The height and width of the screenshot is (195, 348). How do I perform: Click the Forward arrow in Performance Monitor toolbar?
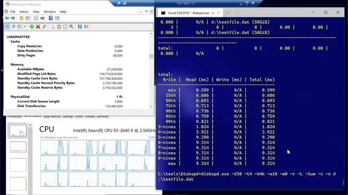click(13, 18)
